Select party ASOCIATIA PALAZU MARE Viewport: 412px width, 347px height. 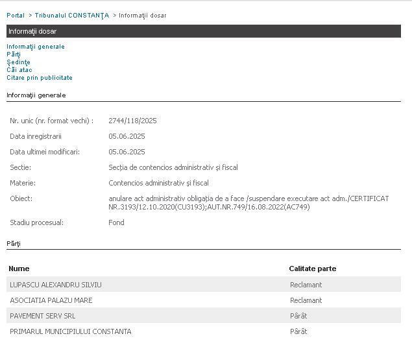coord(51,300)
